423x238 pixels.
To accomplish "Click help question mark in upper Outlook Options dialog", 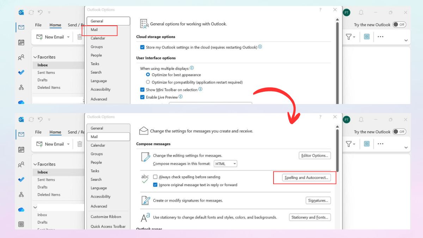I will coord(320,10).
